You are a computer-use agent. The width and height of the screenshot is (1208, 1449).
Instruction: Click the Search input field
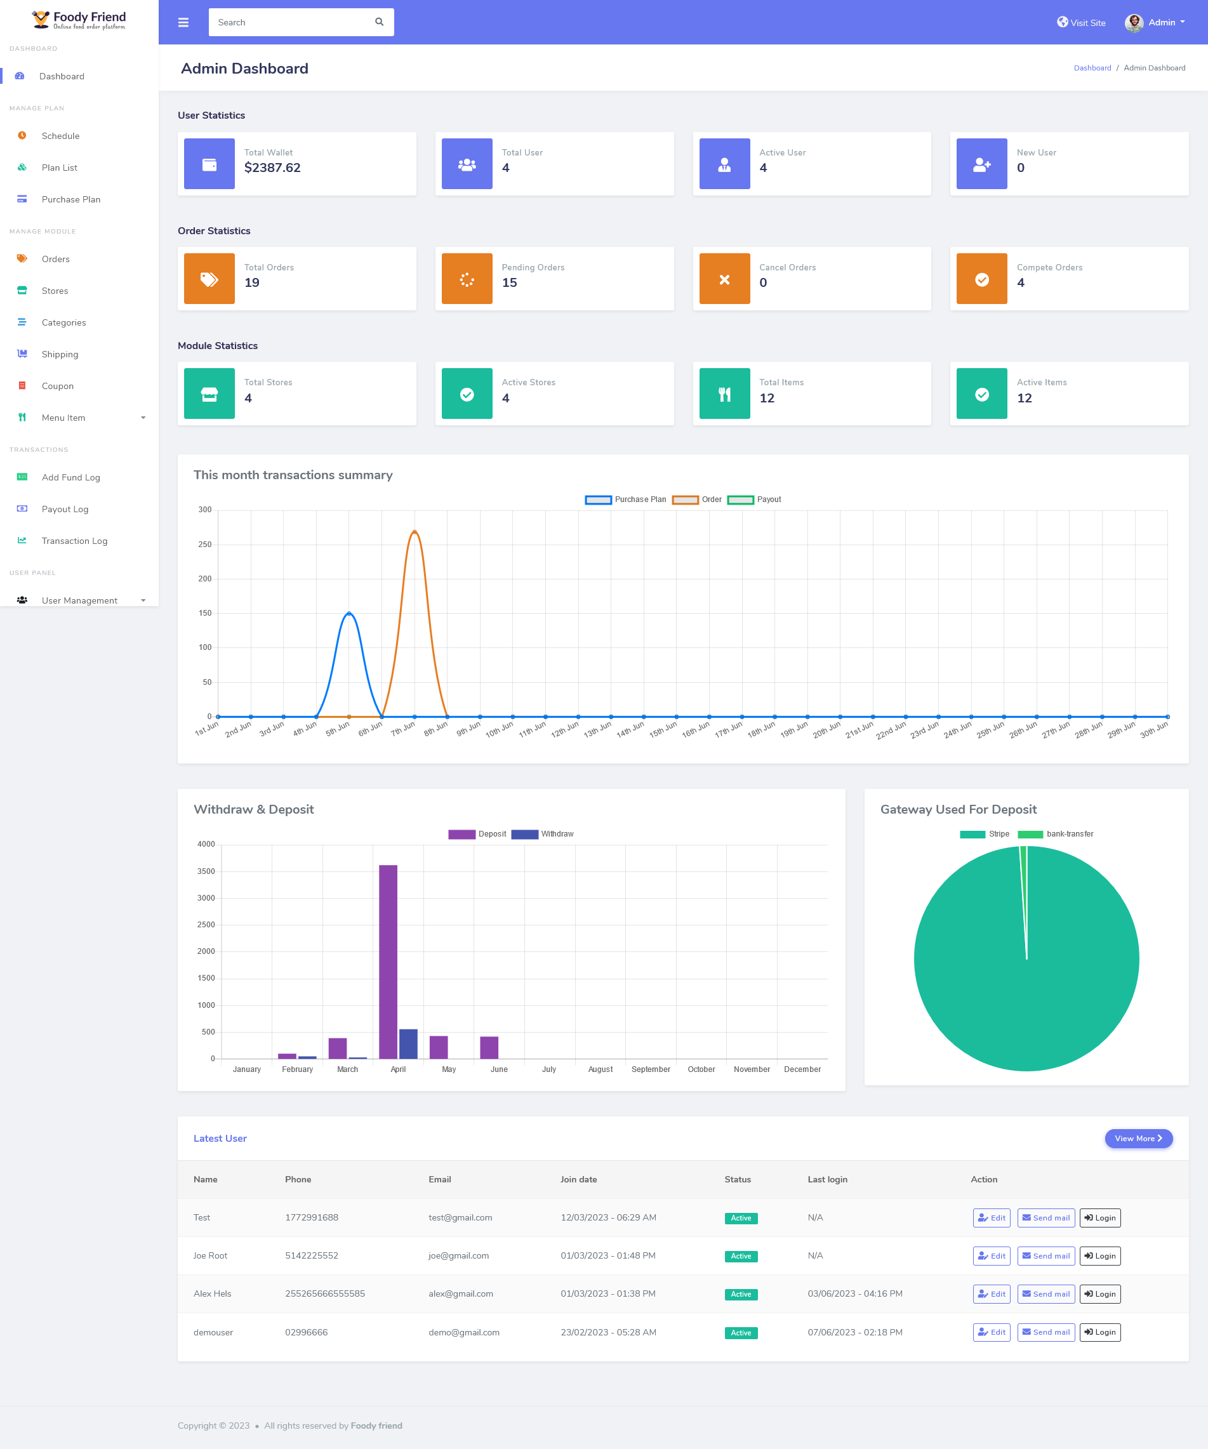[x=301, y=22]
